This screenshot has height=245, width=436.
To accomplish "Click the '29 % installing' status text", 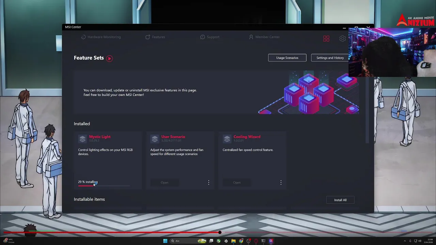I will click(x=88, y=182).
